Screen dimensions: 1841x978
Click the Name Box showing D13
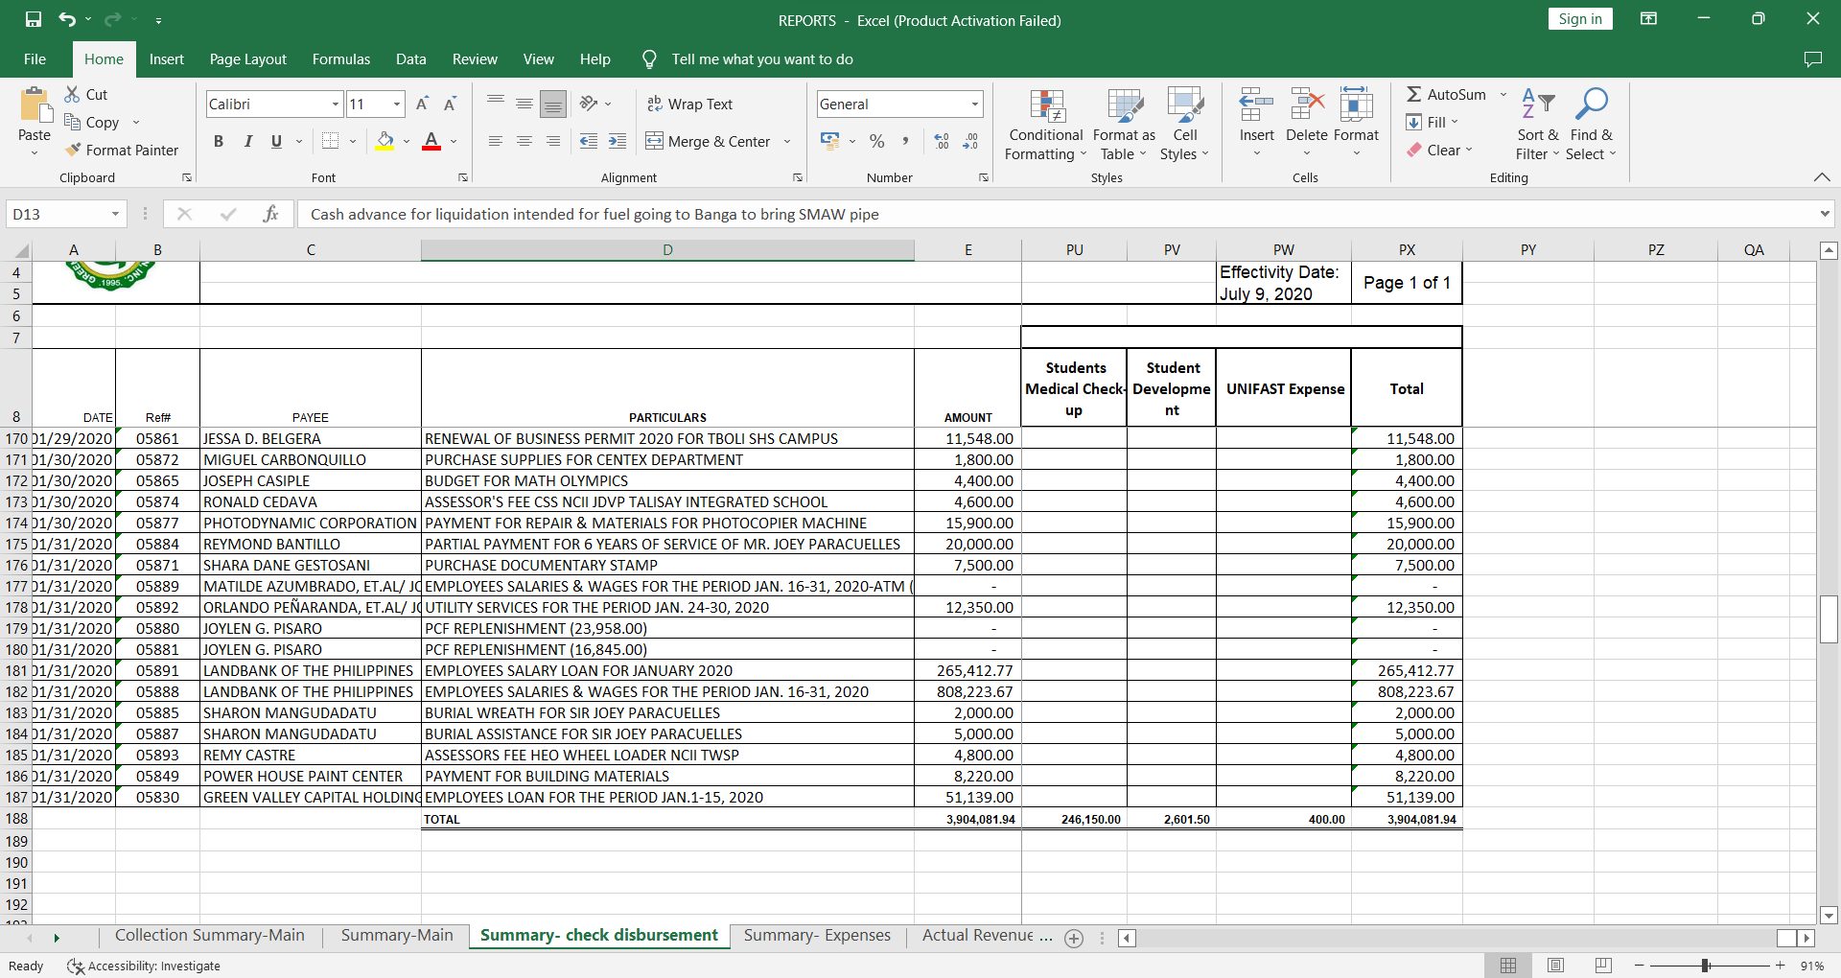(58, 214)
